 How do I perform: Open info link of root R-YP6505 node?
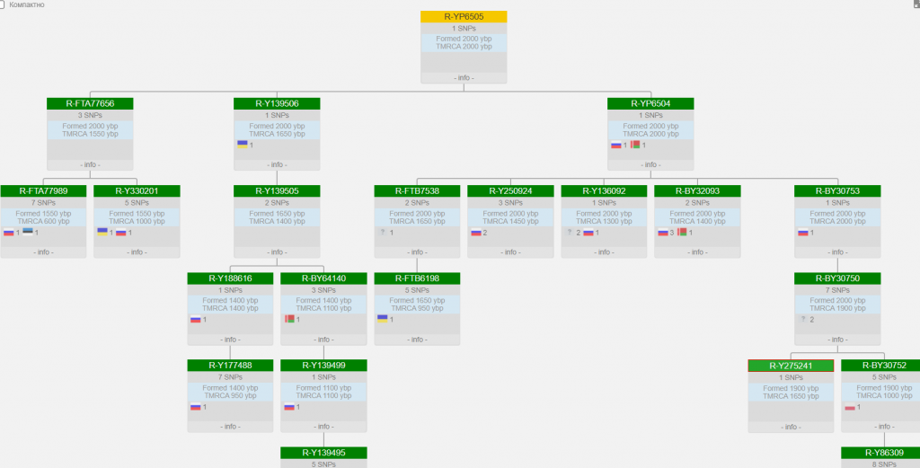point(464,77)
